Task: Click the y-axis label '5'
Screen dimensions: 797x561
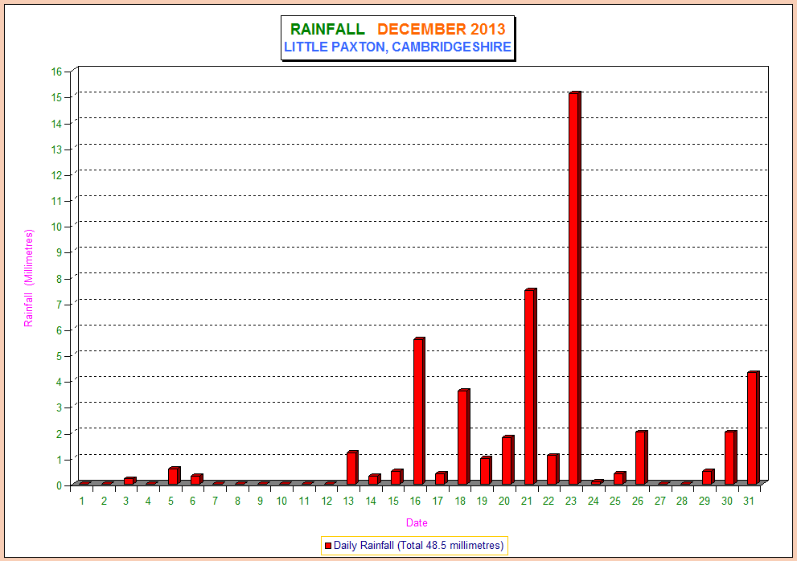Action: [x=59, y=356]
